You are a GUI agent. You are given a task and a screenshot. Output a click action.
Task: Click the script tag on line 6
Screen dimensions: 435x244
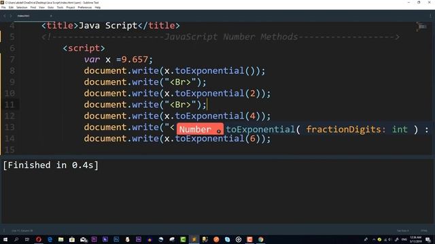pyautogui.click(x=84, y=48)
